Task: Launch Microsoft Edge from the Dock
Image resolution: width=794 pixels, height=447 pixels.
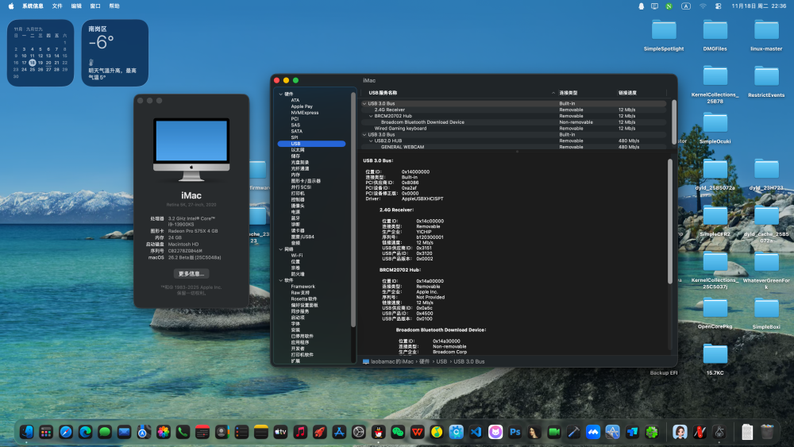Action: point(85,432)
